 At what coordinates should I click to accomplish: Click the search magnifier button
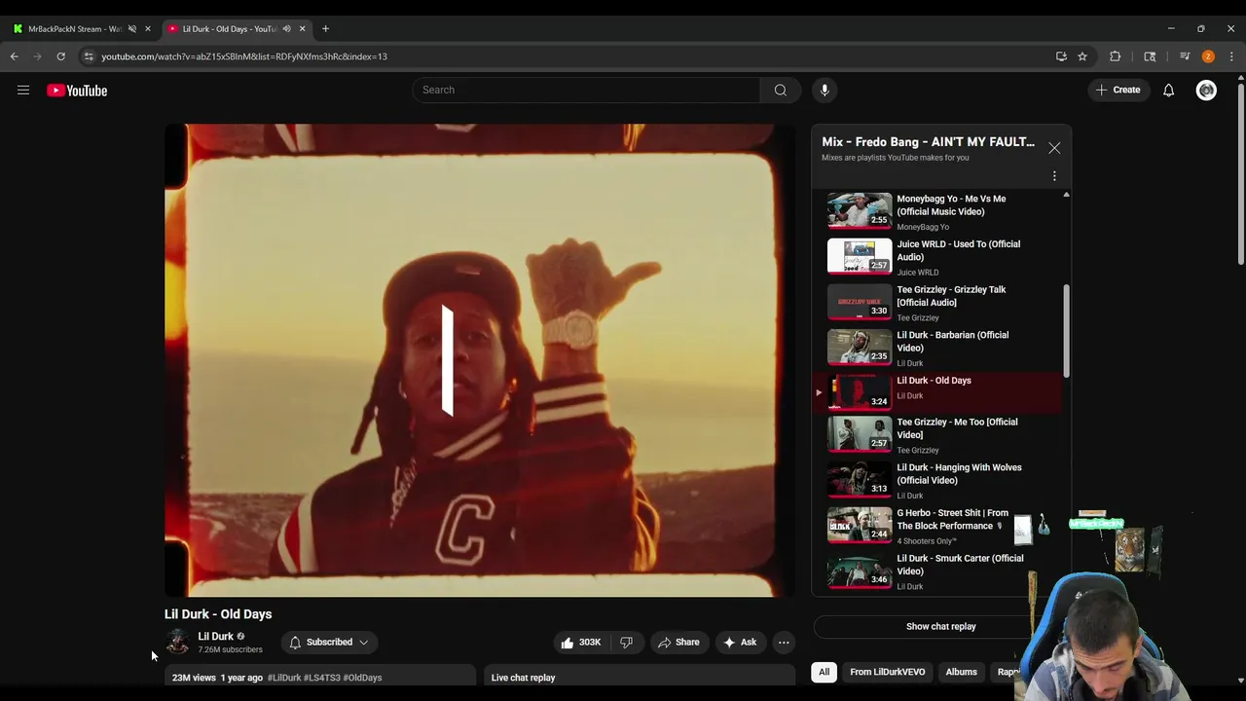tap(780, 90)
